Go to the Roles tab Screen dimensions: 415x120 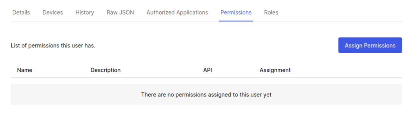[271, 13]
